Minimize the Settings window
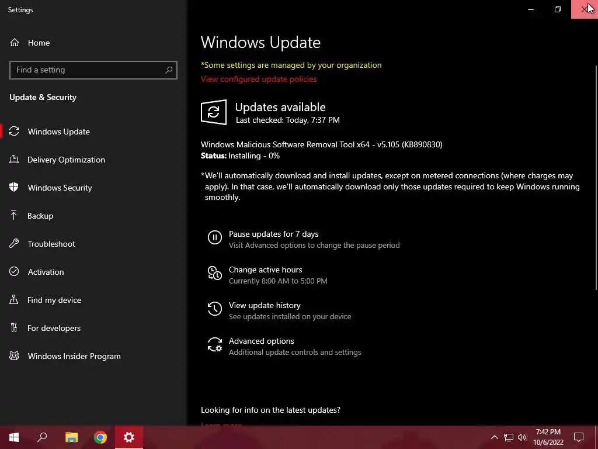 [x=530, y=9]
